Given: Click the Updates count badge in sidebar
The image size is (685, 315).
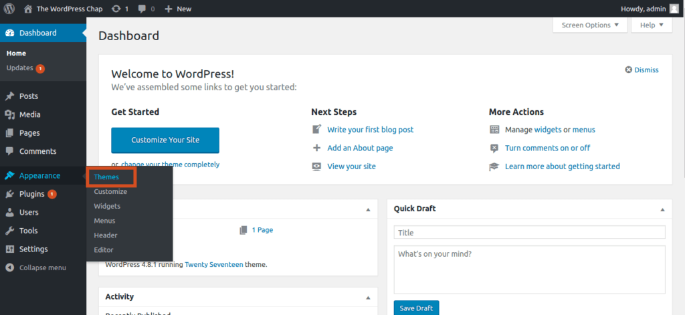Looking at the screenshot, I should pos(40,69).
